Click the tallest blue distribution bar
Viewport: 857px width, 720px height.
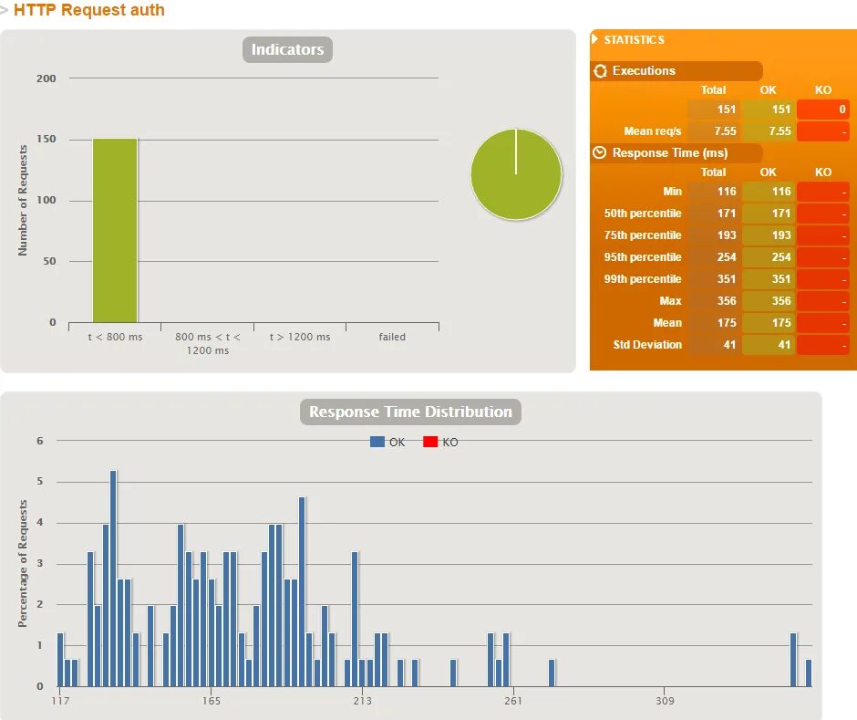coord(113,579)
